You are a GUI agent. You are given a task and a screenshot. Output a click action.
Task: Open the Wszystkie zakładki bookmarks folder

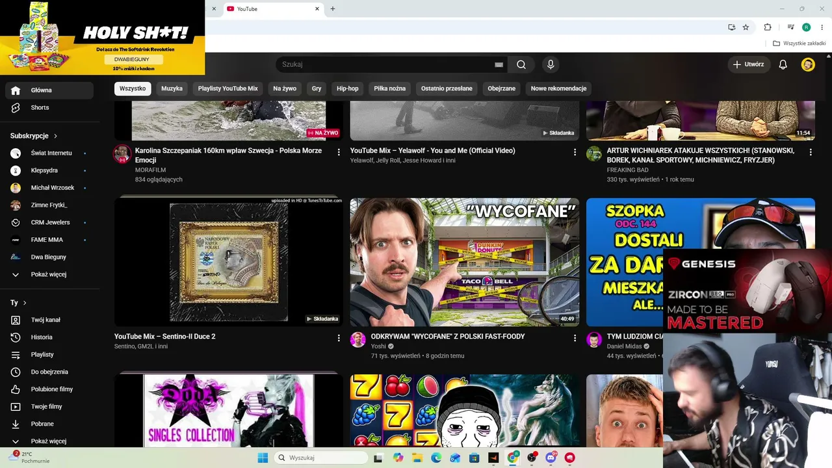799,44
